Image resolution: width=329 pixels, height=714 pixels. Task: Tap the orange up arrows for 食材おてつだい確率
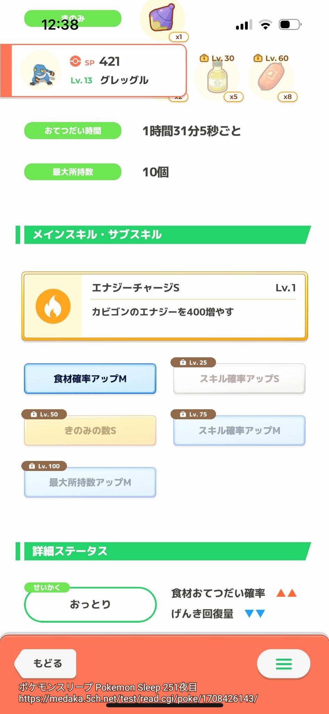pos(286,593)
